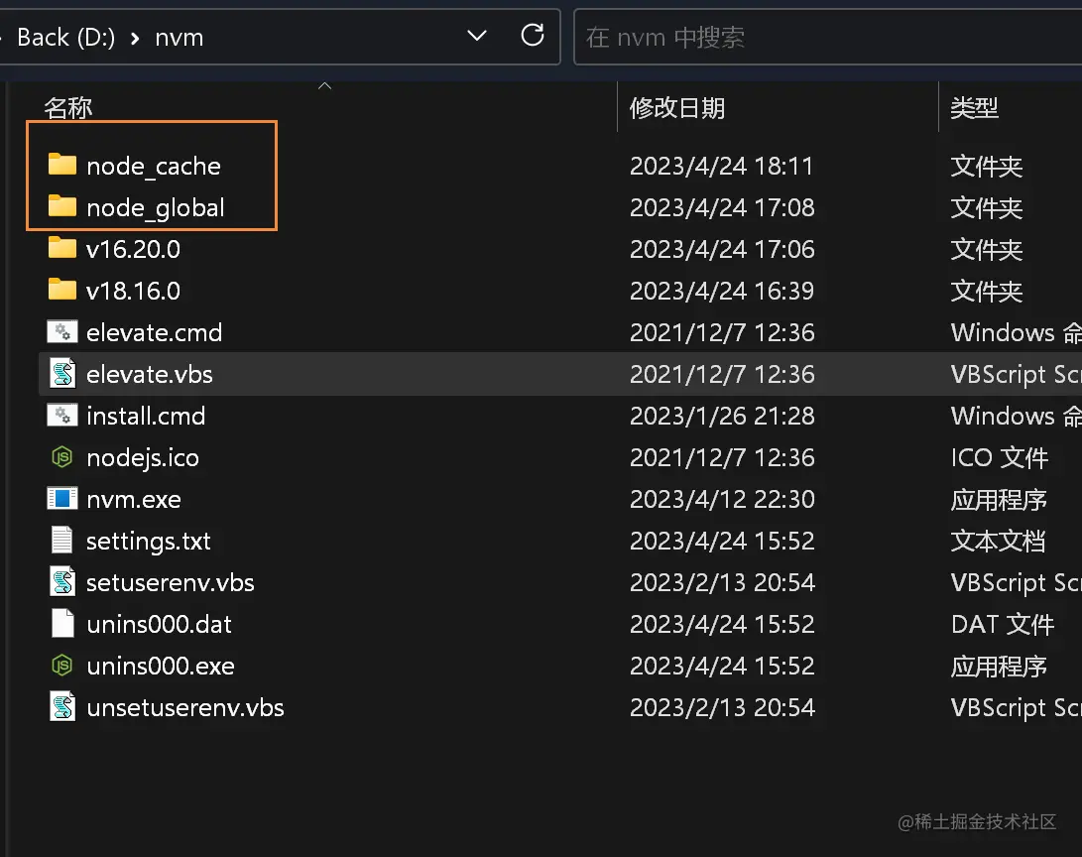Select the node_cache file name
1082x857 pixels.
click(153, 167)
